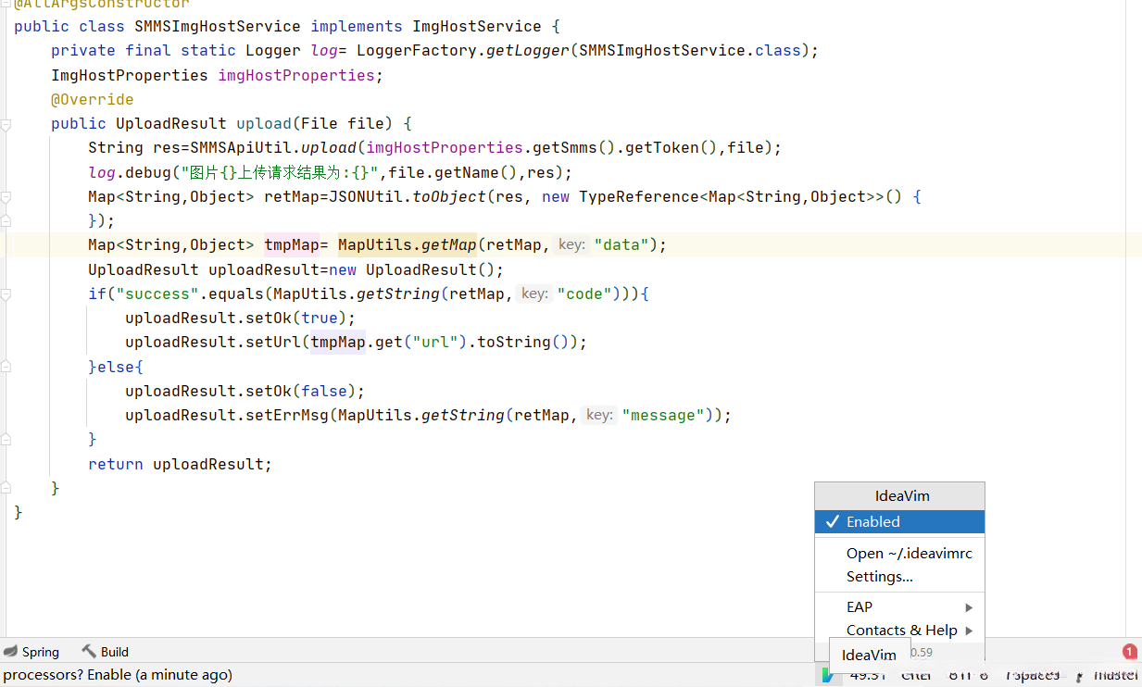Collapse the TypeReference anonymous class fold marker
Image resolution: width=1142 pixels, height=687 pixels.
[6, 197]
